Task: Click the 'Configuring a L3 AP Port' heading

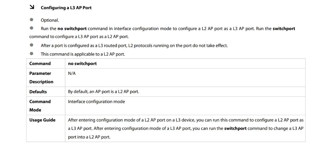Action: tap(66, 8)
